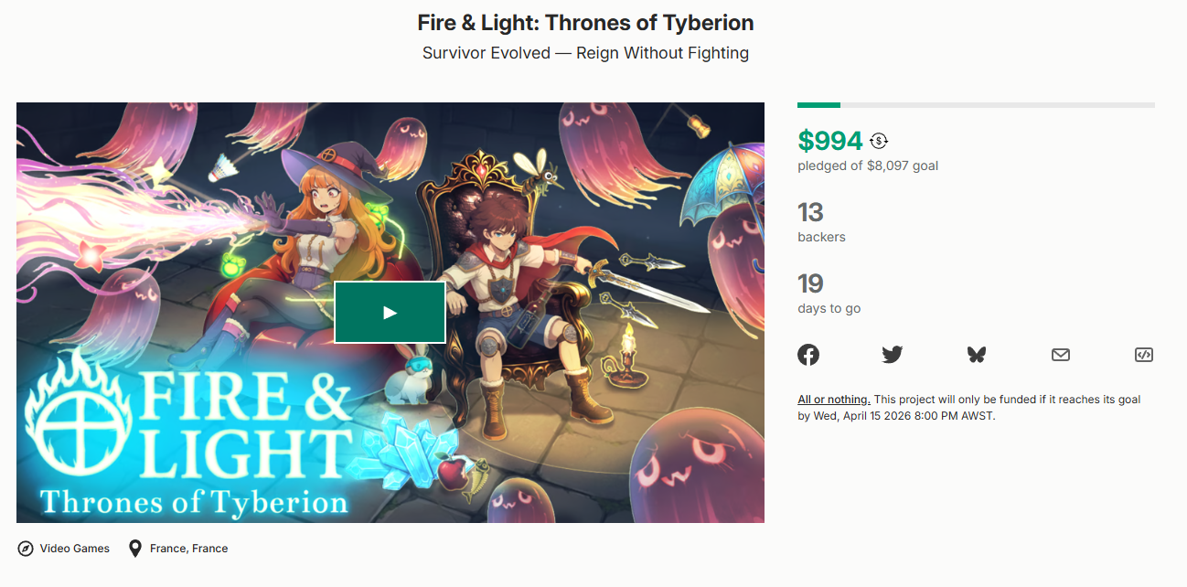Open the "All or nothing" link
The image size is (1187, 587).
[x=833, y=400]
